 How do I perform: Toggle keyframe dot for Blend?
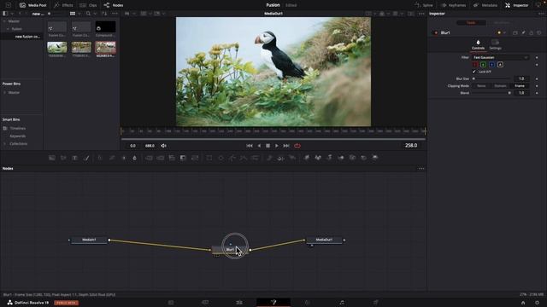point(537,93)
